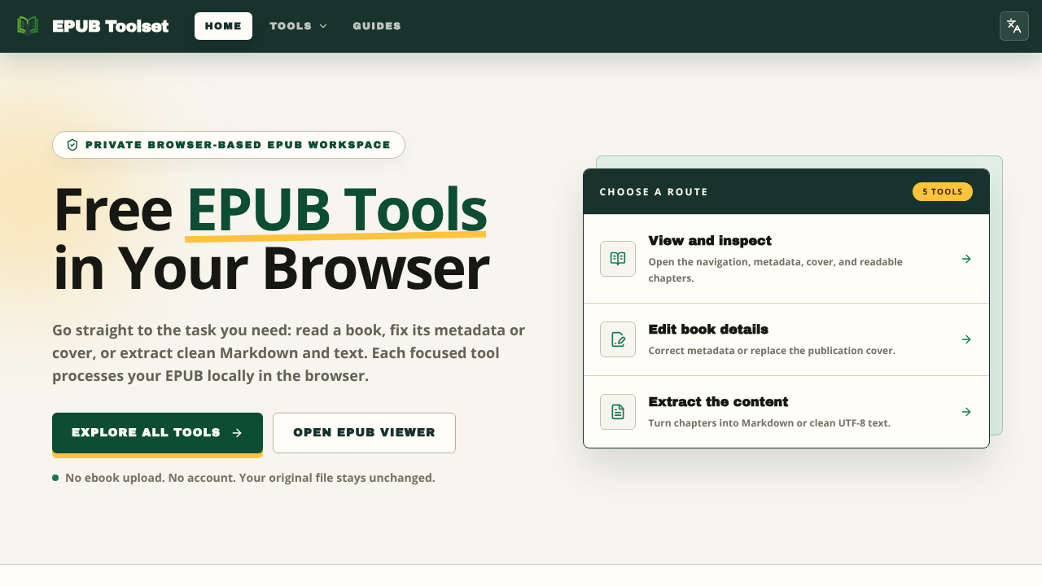This screenshot has height=586, width=1042.
Task: Click the Open EPUB Viewer button
Action: [364, 433]
